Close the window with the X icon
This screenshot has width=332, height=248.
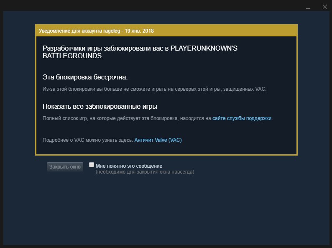(324, 7)
